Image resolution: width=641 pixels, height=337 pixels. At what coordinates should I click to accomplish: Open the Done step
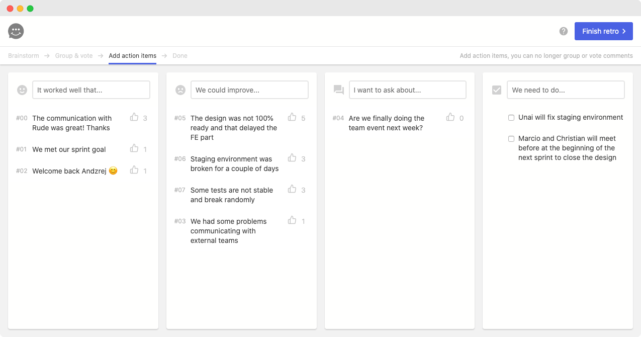pyautogui.click(x=180, y=56)
